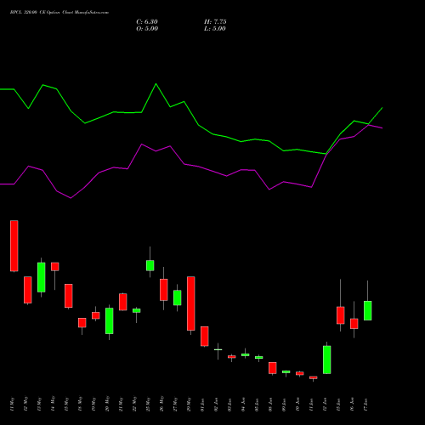Click the 15 Jun date label

[x=338, y=405]
